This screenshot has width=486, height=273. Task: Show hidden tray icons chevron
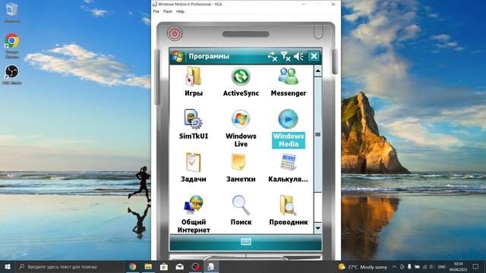point(394,267)
